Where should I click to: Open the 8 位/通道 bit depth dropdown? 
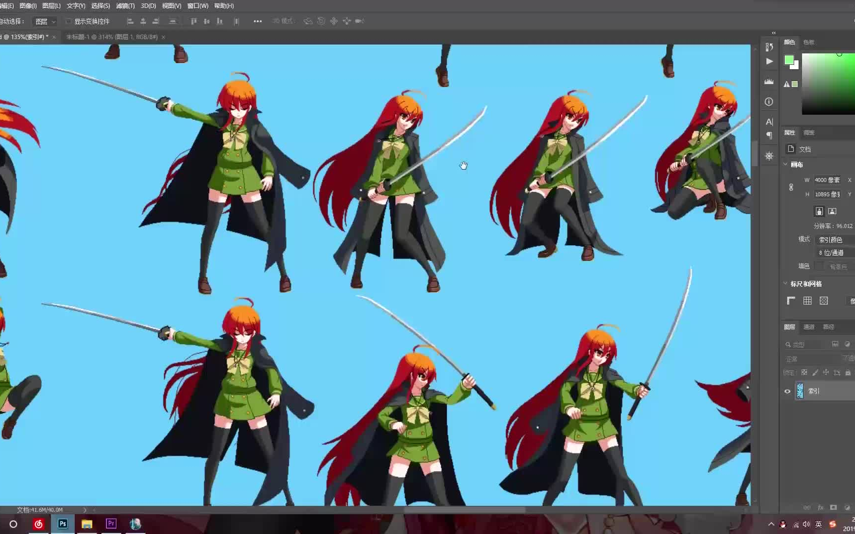(x=835, y=253)
